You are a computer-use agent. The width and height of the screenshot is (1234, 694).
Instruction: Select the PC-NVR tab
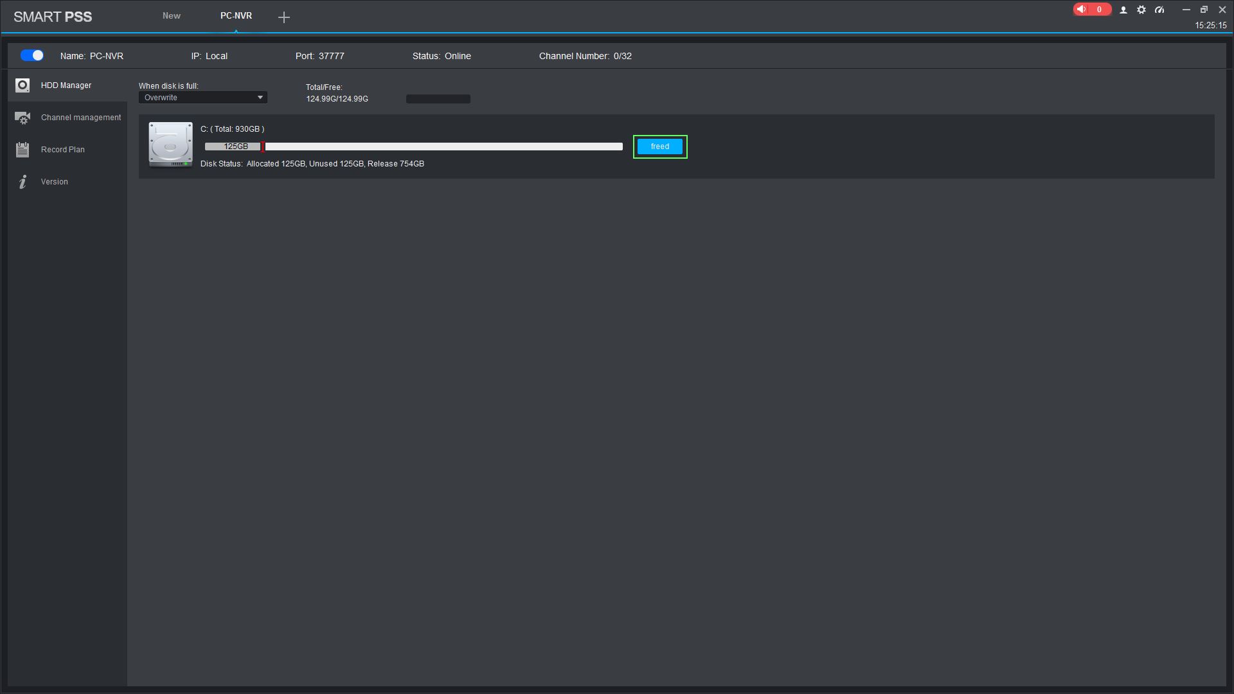236,16
